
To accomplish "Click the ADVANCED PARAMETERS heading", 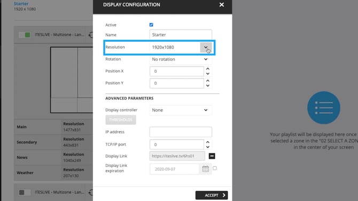I will click(129, 98).
